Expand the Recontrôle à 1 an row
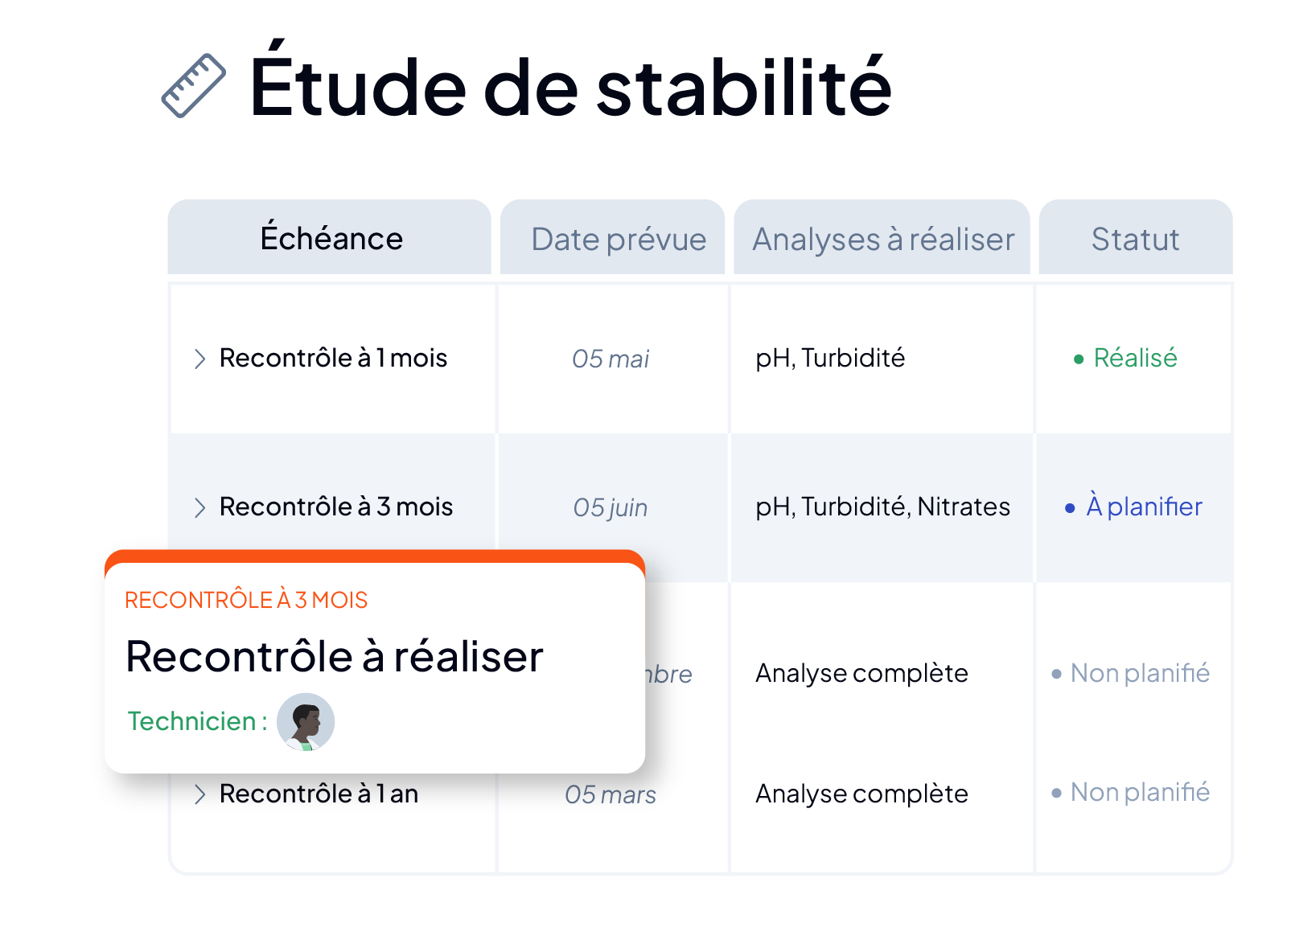The width and height of the screenshot is (1291, 952). [200, 794]
